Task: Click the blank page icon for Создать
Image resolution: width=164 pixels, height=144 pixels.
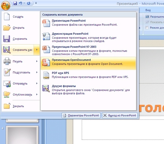Action: [7, 16]
